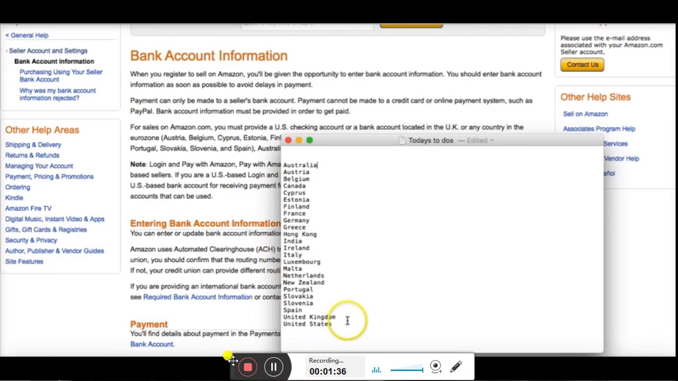Click Canada in the notes list
The image size is (678, 381).
pyautogui.click(x=294, y=186)
